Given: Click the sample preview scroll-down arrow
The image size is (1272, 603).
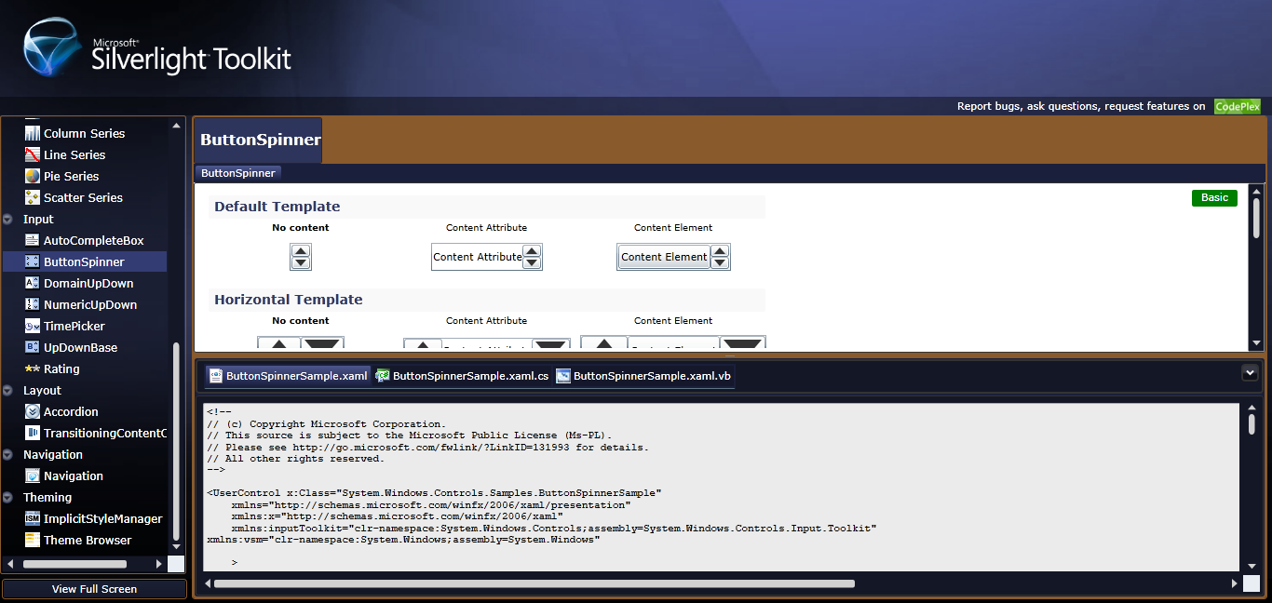Looking at the screenshot, I should click(x=1256, y=342).
